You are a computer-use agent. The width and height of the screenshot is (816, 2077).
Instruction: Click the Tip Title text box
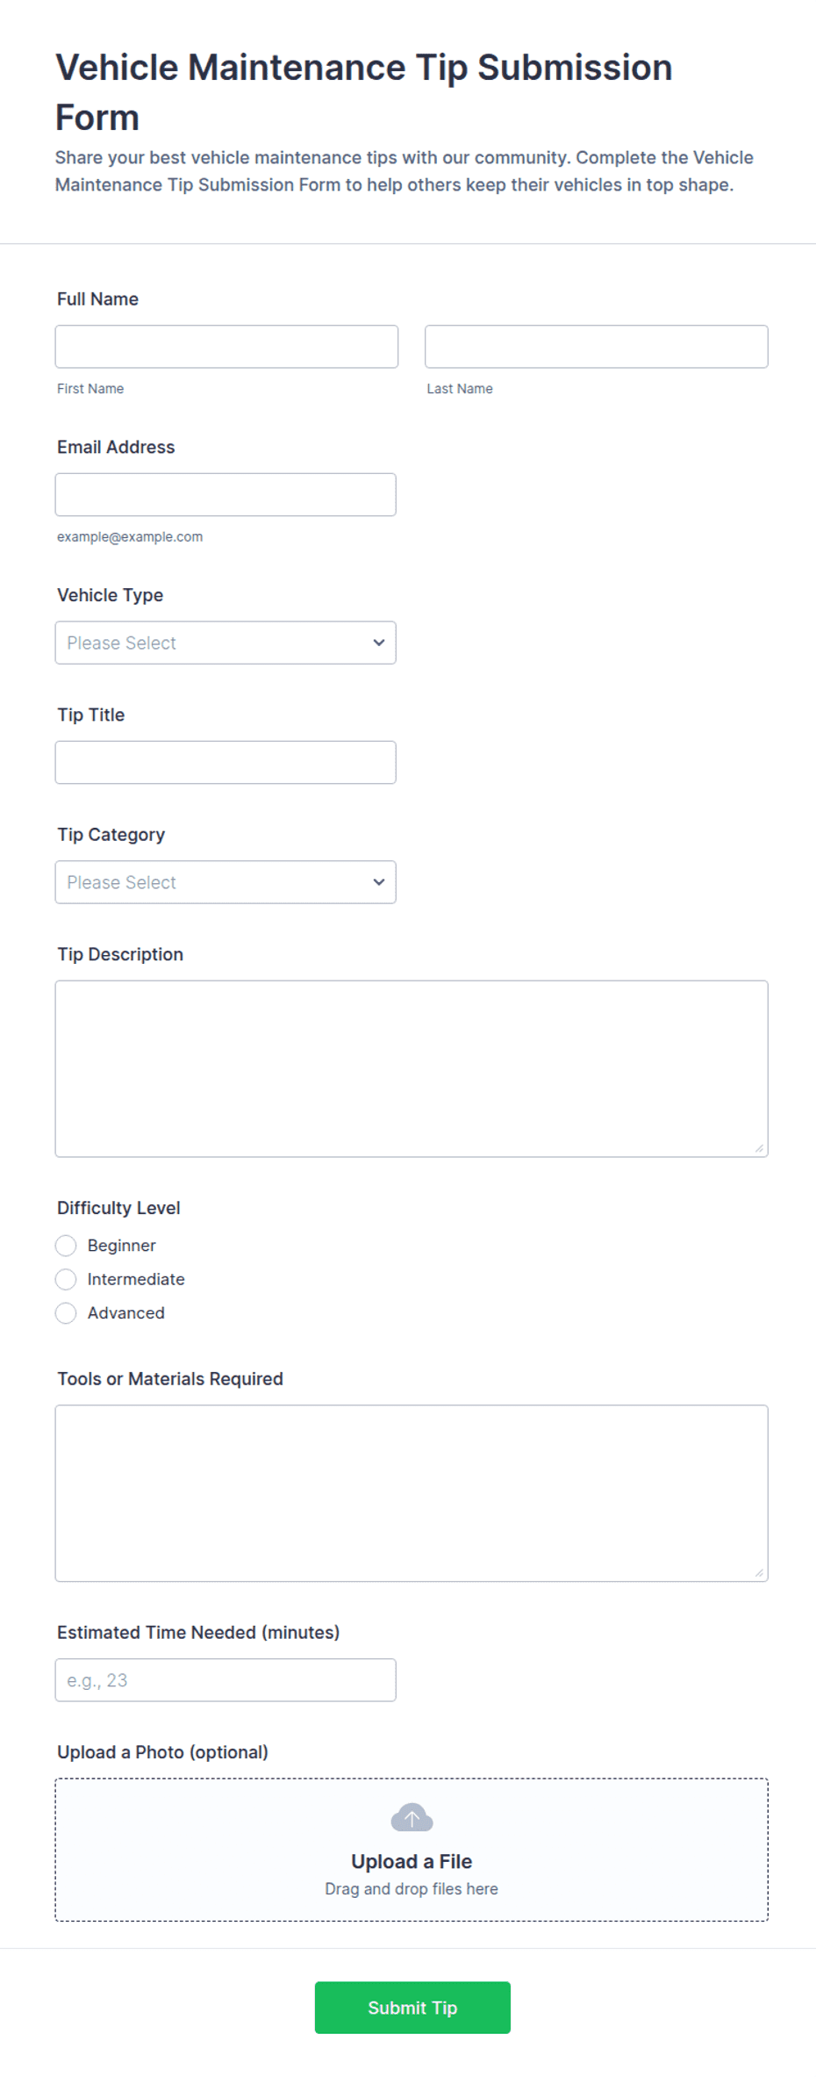point(225,762)
